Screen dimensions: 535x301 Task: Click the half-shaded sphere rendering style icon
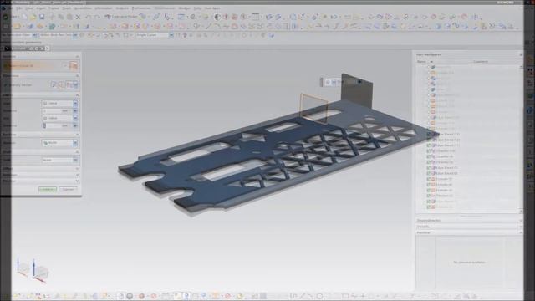(x=217, y=17)
